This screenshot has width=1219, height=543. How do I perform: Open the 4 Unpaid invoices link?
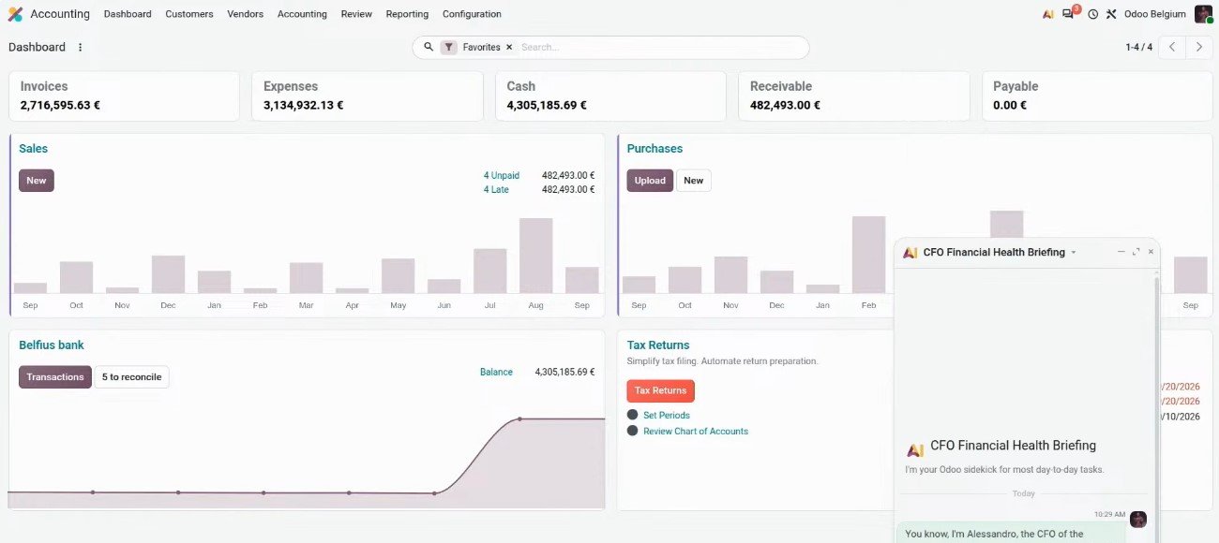[501, 175]
